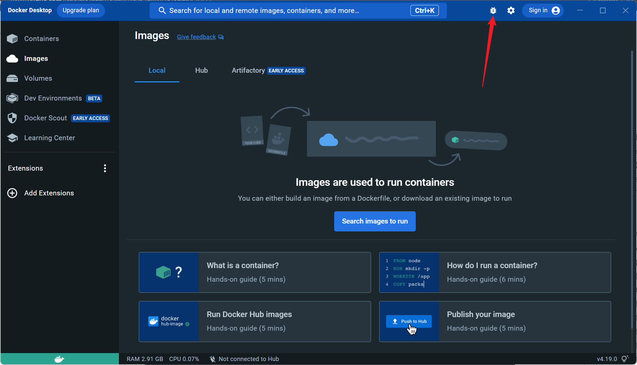The height and width of the screenshot is (365, 637).
Task: Click the Extensions section heading
Action: tap(25, 168)
